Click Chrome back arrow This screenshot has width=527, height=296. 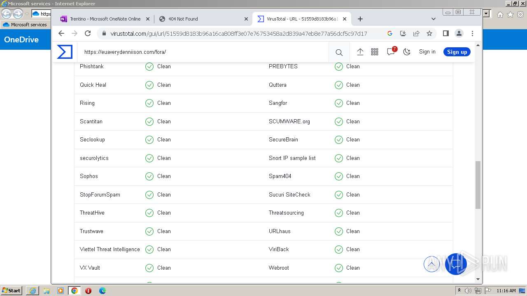click(61, 34)
